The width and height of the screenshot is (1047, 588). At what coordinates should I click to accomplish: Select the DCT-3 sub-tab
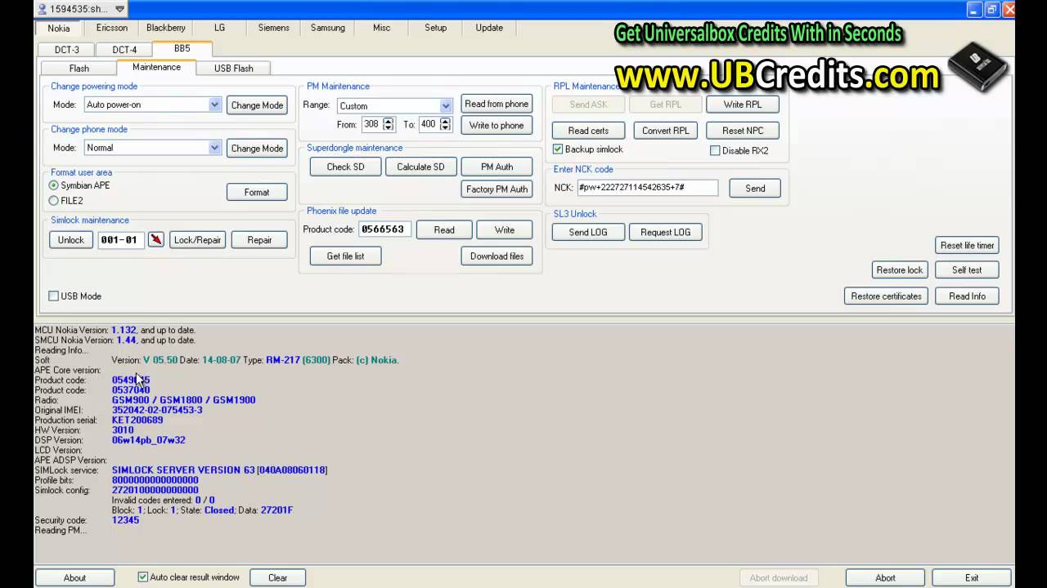click(x=67, y=50)
